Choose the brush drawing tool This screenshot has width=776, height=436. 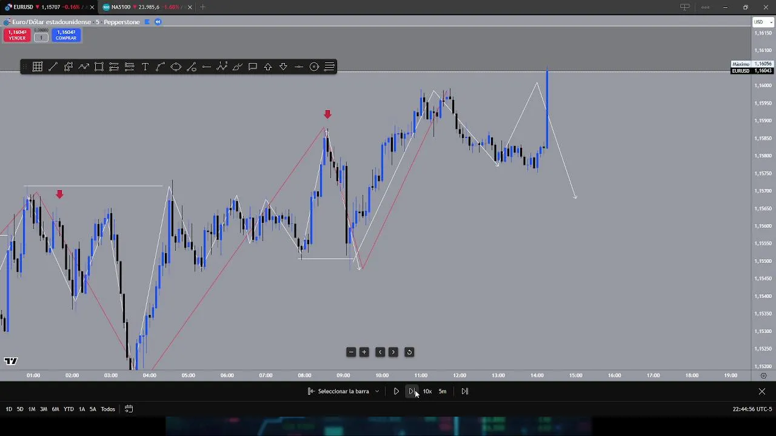click(x=237, y=67)
